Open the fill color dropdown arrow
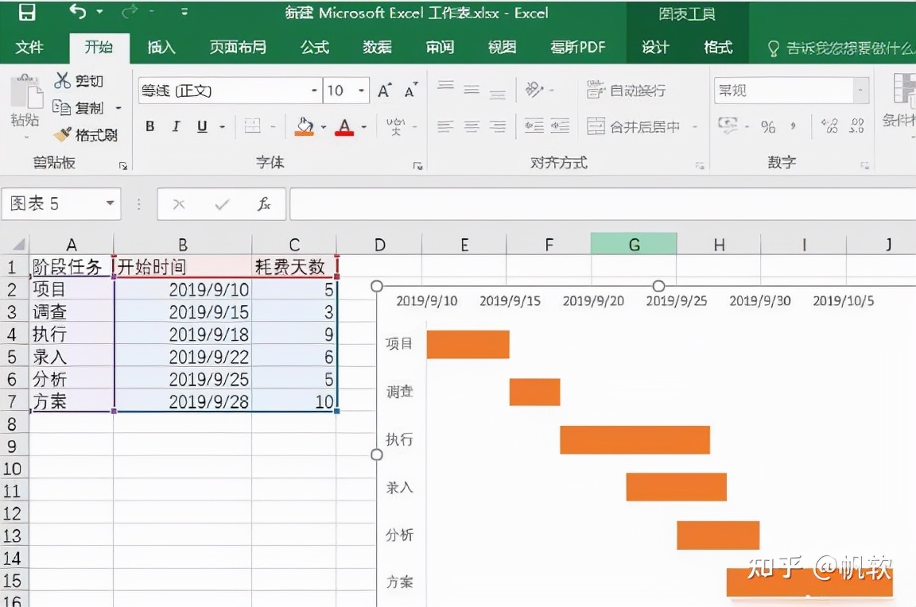 [325, 126]
